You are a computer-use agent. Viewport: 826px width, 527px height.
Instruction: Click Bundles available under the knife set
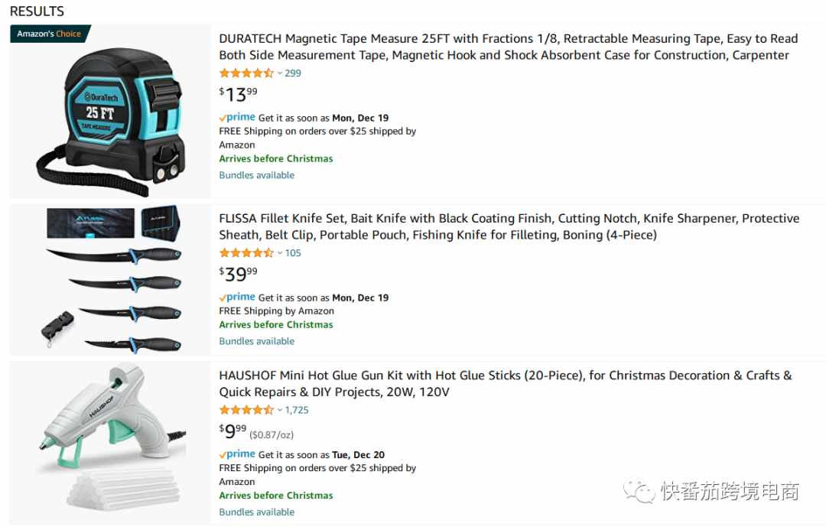click(x=256, y=341)
